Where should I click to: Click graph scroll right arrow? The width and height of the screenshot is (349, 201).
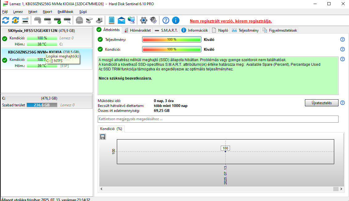pos(341,189)
